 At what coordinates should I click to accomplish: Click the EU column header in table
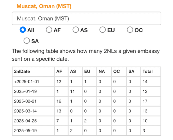click(89, 71)
